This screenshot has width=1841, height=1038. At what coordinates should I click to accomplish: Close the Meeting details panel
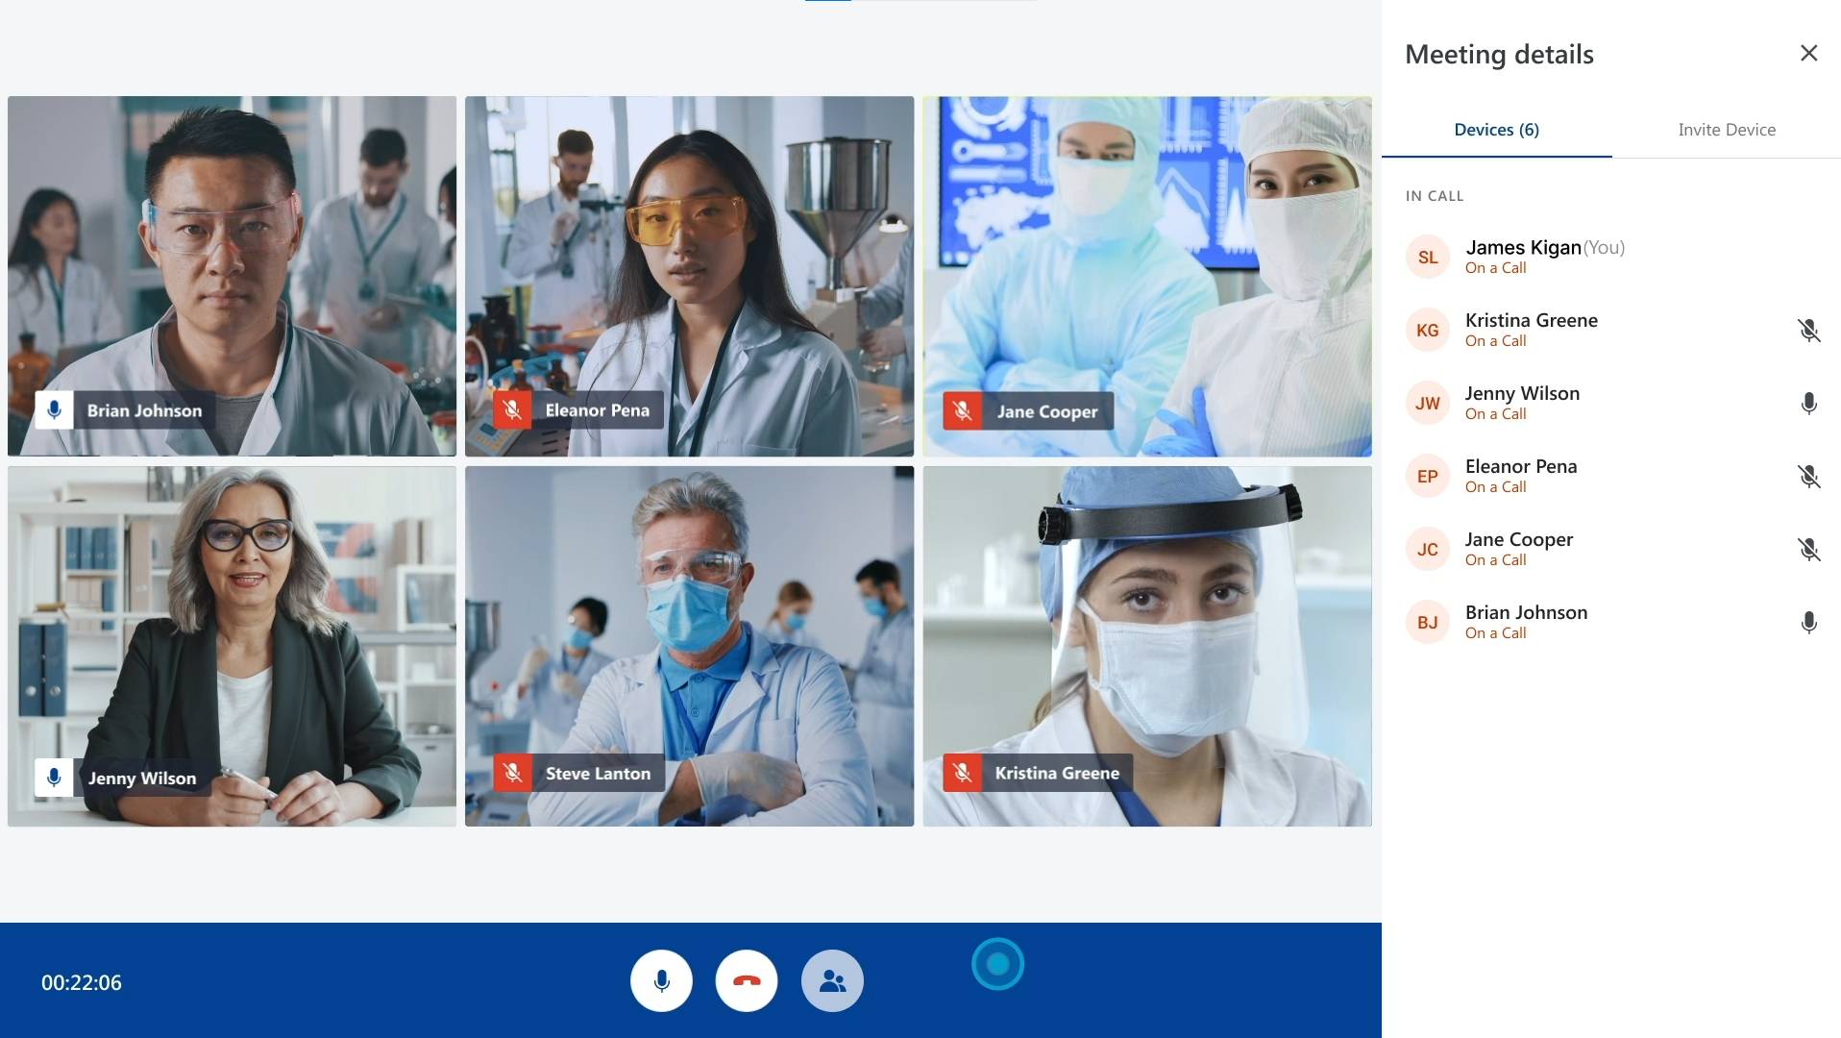(x=1807, y=54)
